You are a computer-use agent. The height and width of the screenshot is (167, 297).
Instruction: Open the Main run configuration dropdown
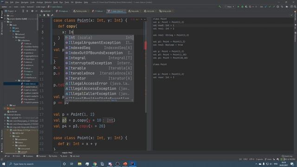[229, 6]
